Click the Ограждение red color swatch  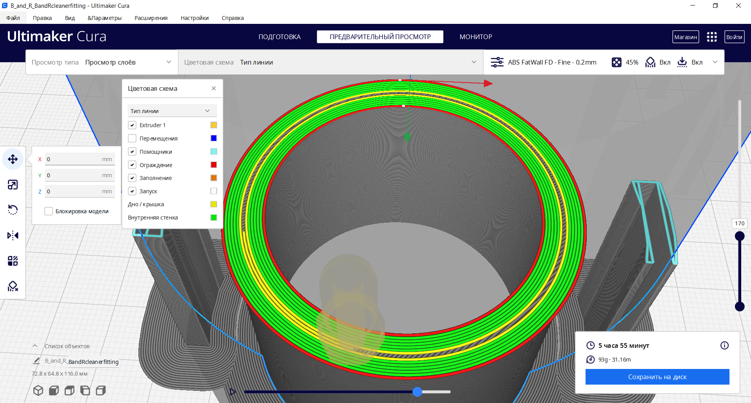point(214,165)
